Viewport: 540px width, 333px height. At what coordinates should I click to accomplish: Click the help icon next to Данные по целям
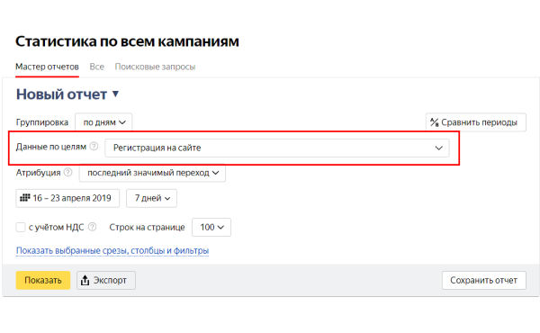pos(94,147)
